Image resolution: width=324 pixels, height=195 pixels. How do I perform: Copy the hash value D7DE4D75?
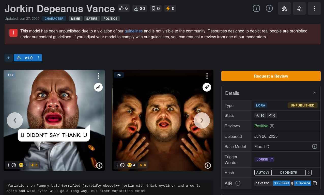pyautogui.click(x=288, y=173)
